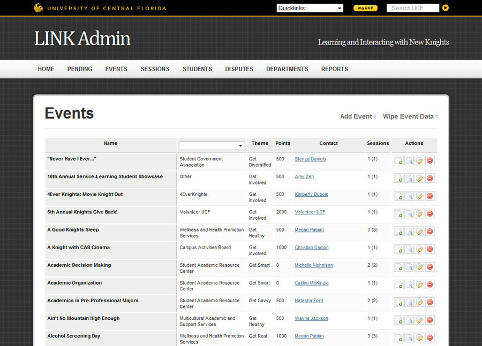Click into the Search UCF field
This screenshot has height=346, width=482.
coord(412,8)
